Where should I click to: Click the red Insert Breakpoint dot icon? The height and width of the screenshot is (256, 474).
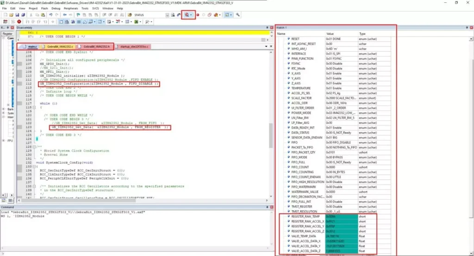coord(198,15)
